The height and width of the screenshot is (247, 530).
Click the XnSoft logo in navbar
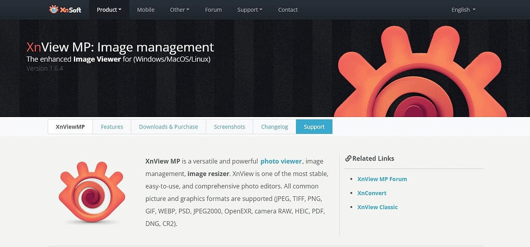pyautogui.click(x=65, y=9)
